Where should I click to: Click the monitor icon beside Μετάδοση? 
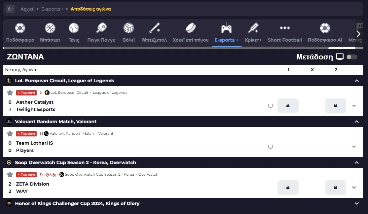(340, 57)
